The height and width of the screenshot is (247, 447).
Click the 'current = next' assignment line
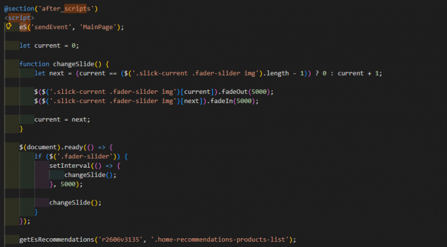[62, 119]
